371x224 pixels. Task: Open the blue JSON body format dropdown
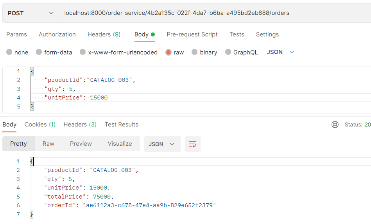280,52
